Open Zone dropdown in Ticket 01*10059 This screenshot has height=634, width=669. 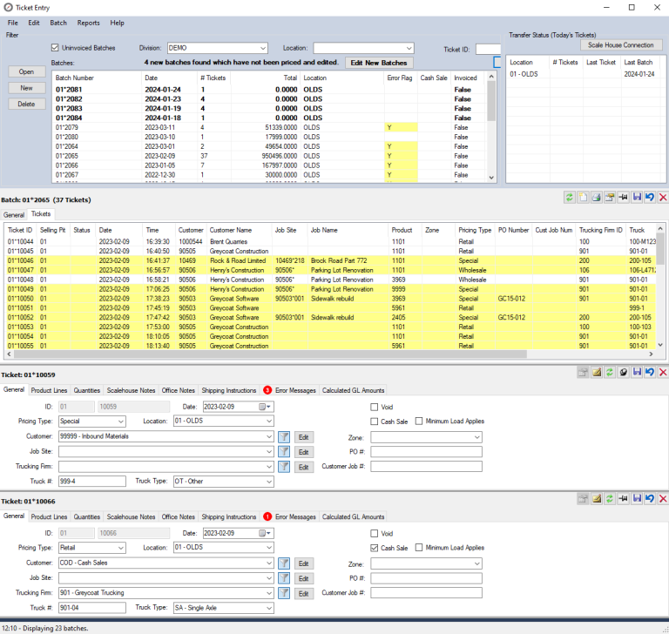pyautogui.click(x=477, y=437)
